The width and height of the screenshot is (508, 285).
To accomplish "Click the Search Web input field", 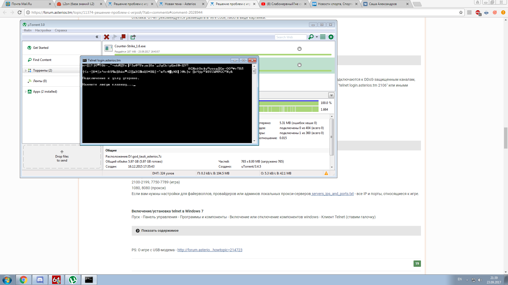I will pos(291,37).
